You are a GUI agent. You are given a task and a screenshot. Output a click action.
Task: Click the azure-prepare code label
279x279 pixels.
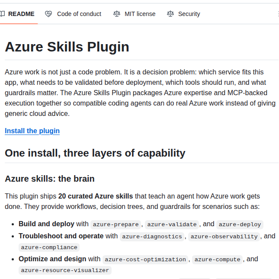pyautogui.click(x=115, y=224)
